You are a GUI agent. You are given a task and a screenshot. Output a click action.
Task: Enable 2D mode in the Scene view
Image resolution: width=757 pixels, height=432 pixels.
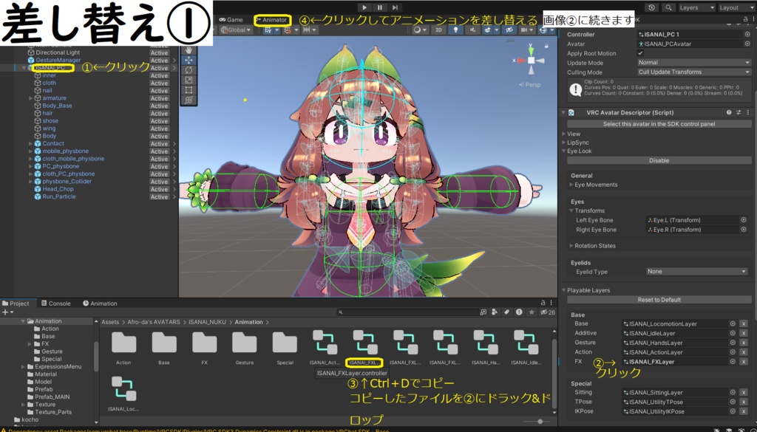[438, 30]
